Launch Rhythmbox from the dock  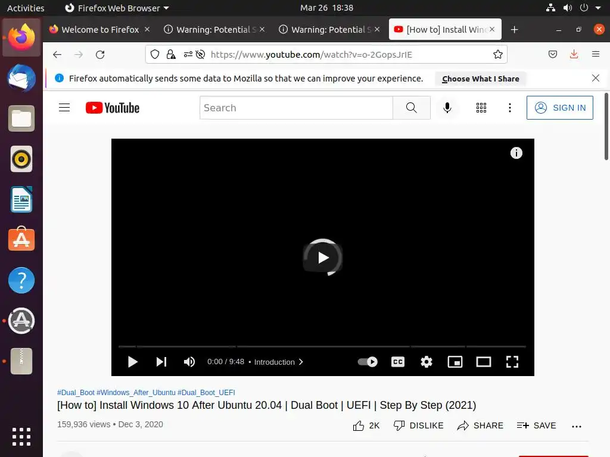point(21,159)
